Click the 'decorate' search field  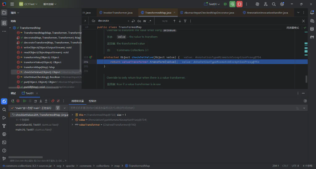click(112, 21)
